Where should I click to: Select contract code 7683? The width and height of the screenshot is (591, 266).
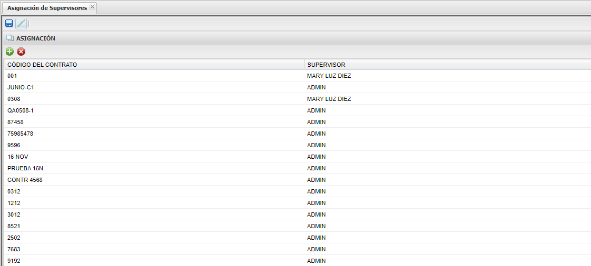14,249
